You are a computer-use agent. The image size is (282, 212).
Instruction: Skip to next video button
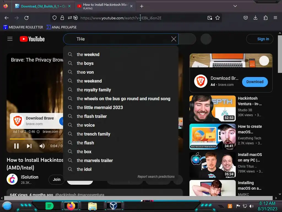pyautogui.click(x=29, y=146)
